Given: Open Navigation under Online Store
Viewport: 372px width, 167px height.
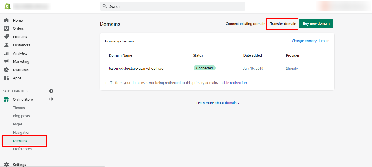Looking at the screenshot, I should click(x=22, y=132).
